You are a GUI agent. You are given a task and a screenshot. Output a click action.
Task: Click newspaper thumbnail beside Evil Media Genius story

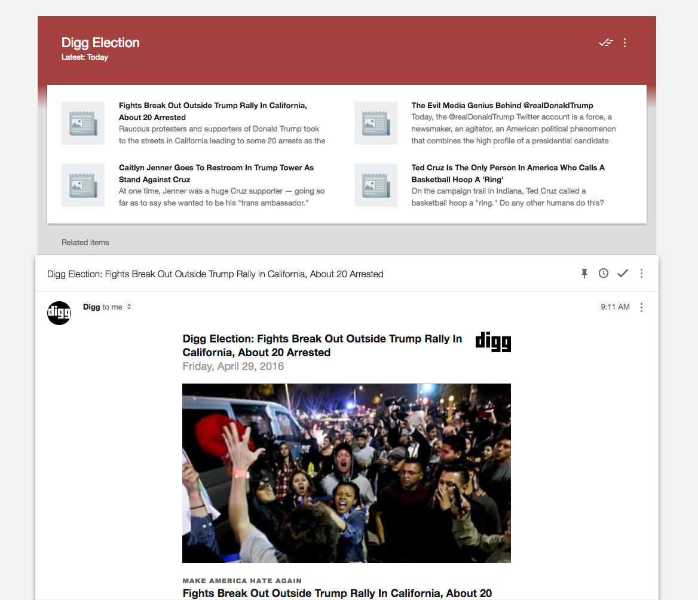(x=375, y=123)
